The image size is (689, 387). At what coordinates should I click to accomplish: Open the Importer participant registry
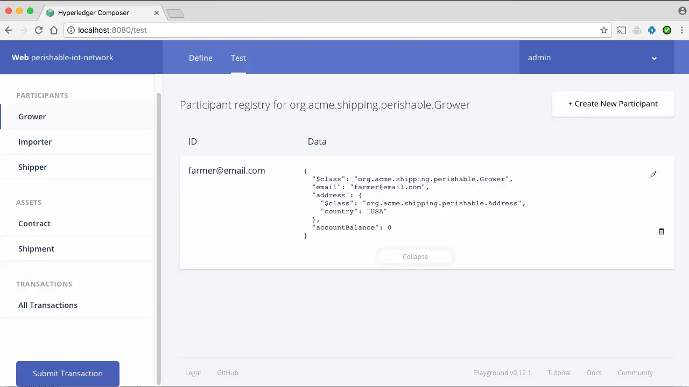tap(78, 142)
